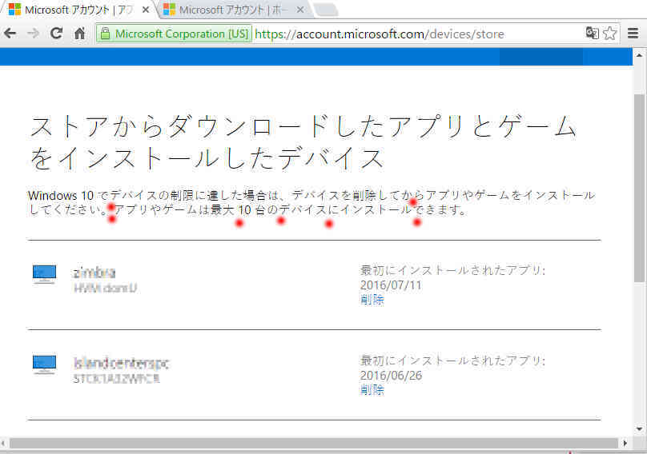
Task: Bookmark this page with star icon
Action: [609, 33]
